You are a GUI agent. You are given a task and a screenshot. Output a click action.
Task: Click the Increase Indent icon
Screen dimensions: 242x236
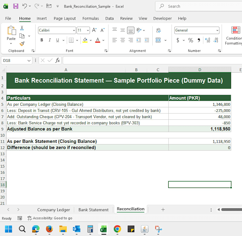click(x=147, y=40)
